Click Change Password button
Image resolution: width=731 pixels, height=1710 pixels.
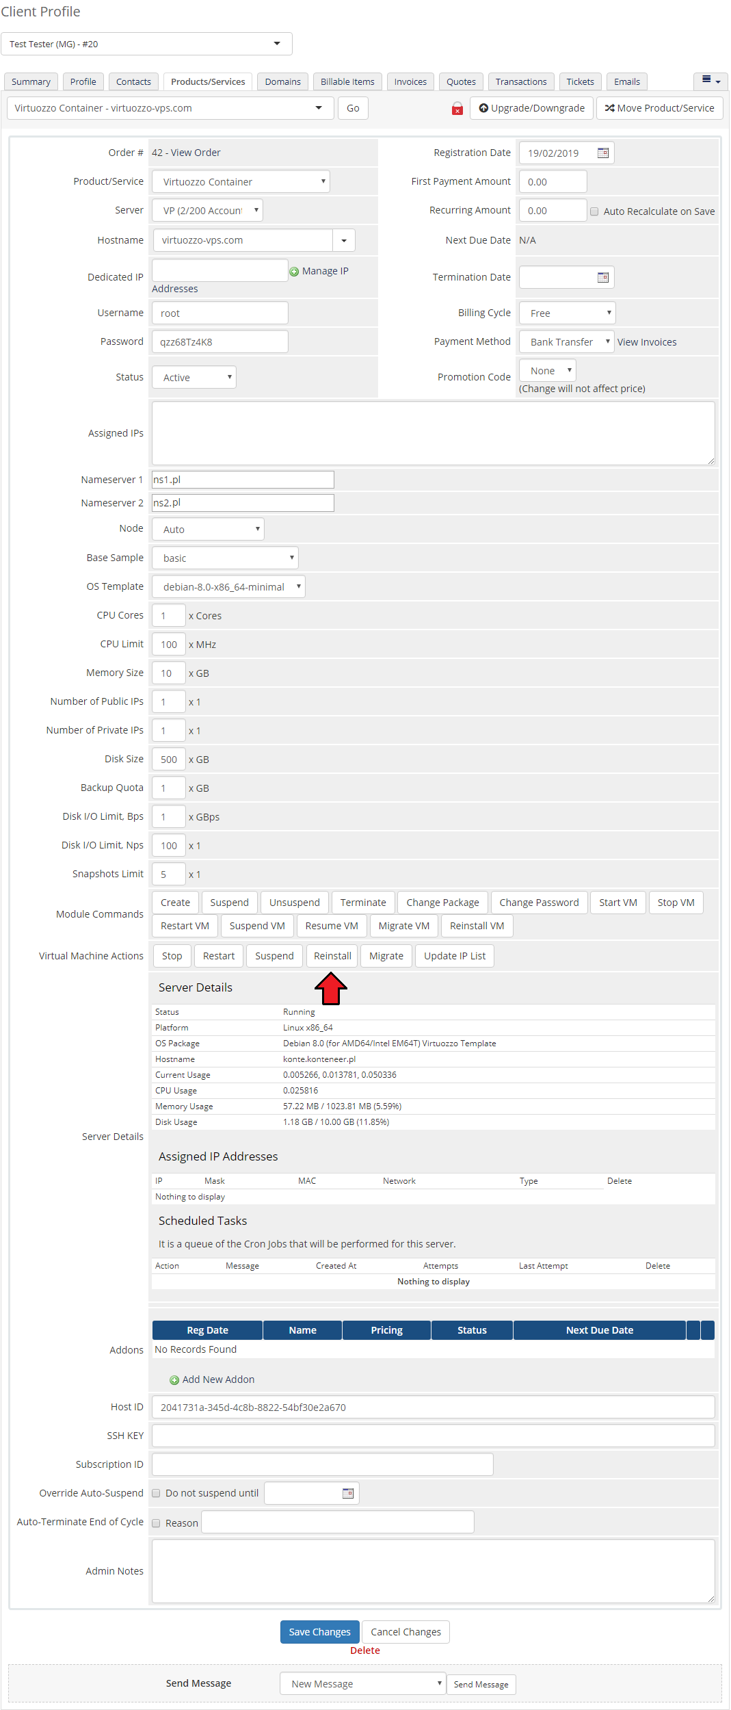tap(539, 903)
